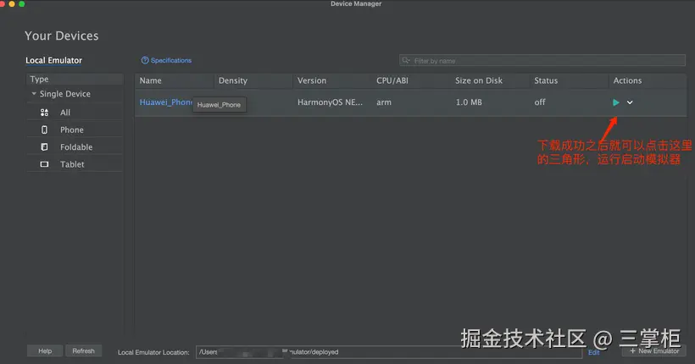Sort by the Size on Disk column
Image resolution: width=695 pixels, height=364 pixels.
click(490, 80)
